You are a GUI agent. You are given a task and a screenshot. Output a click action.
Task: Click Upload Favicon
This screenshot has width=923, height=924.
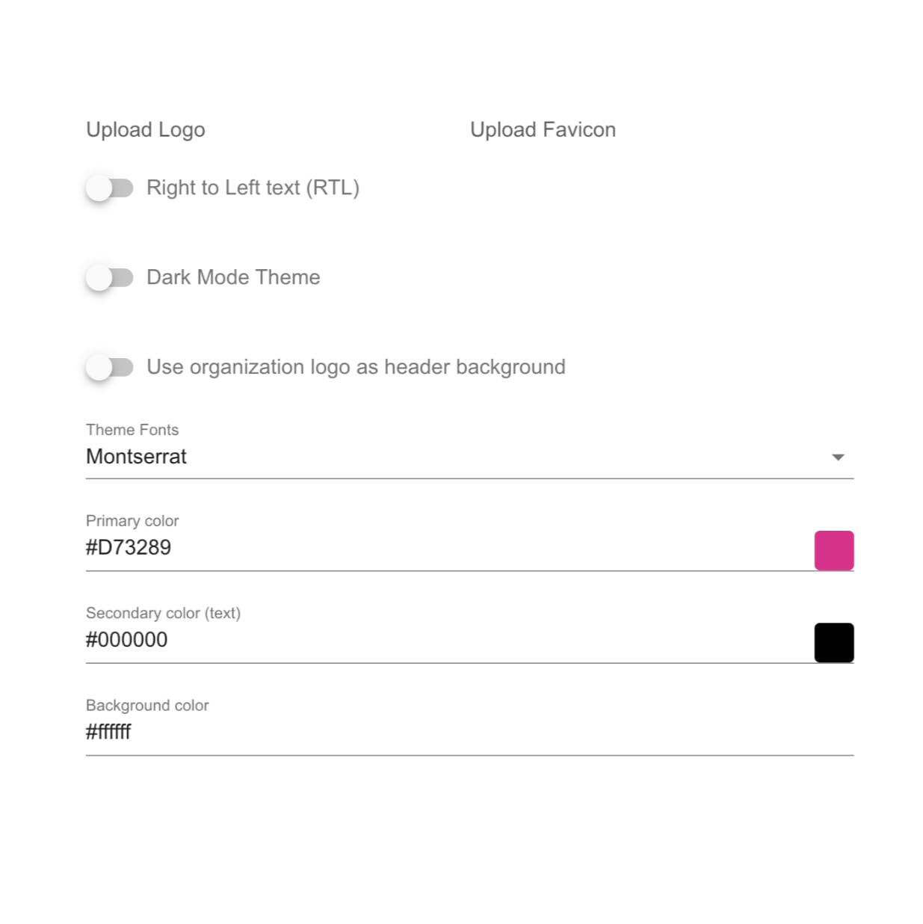pyautogui.click(x=543, y=130)
